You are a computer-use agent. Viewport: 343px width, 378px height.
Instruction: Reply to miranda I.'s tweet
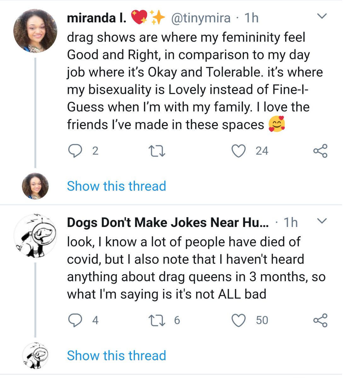pyautogui.click(x=75, y=151)
